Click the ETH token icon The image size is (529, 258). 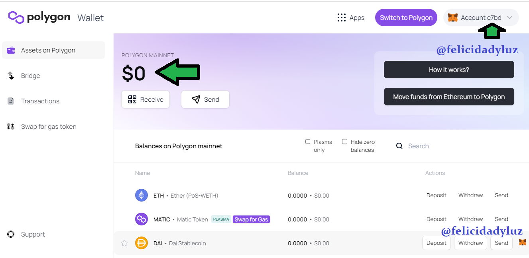pos(142,195)
